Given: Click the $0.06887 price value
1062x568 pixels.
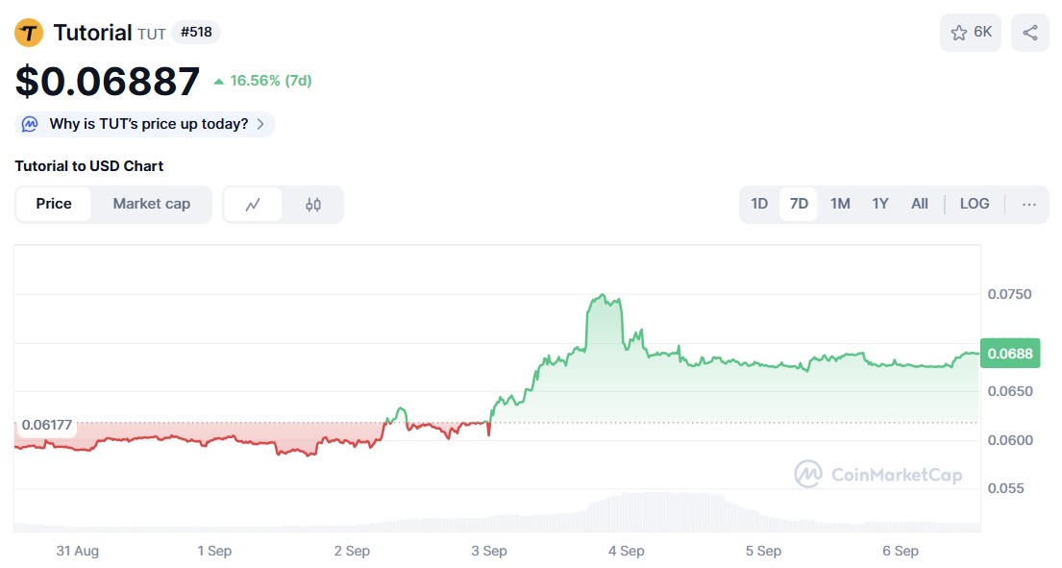Looking at the screenshot, I should pyautogui.click(x=108, y=82).
